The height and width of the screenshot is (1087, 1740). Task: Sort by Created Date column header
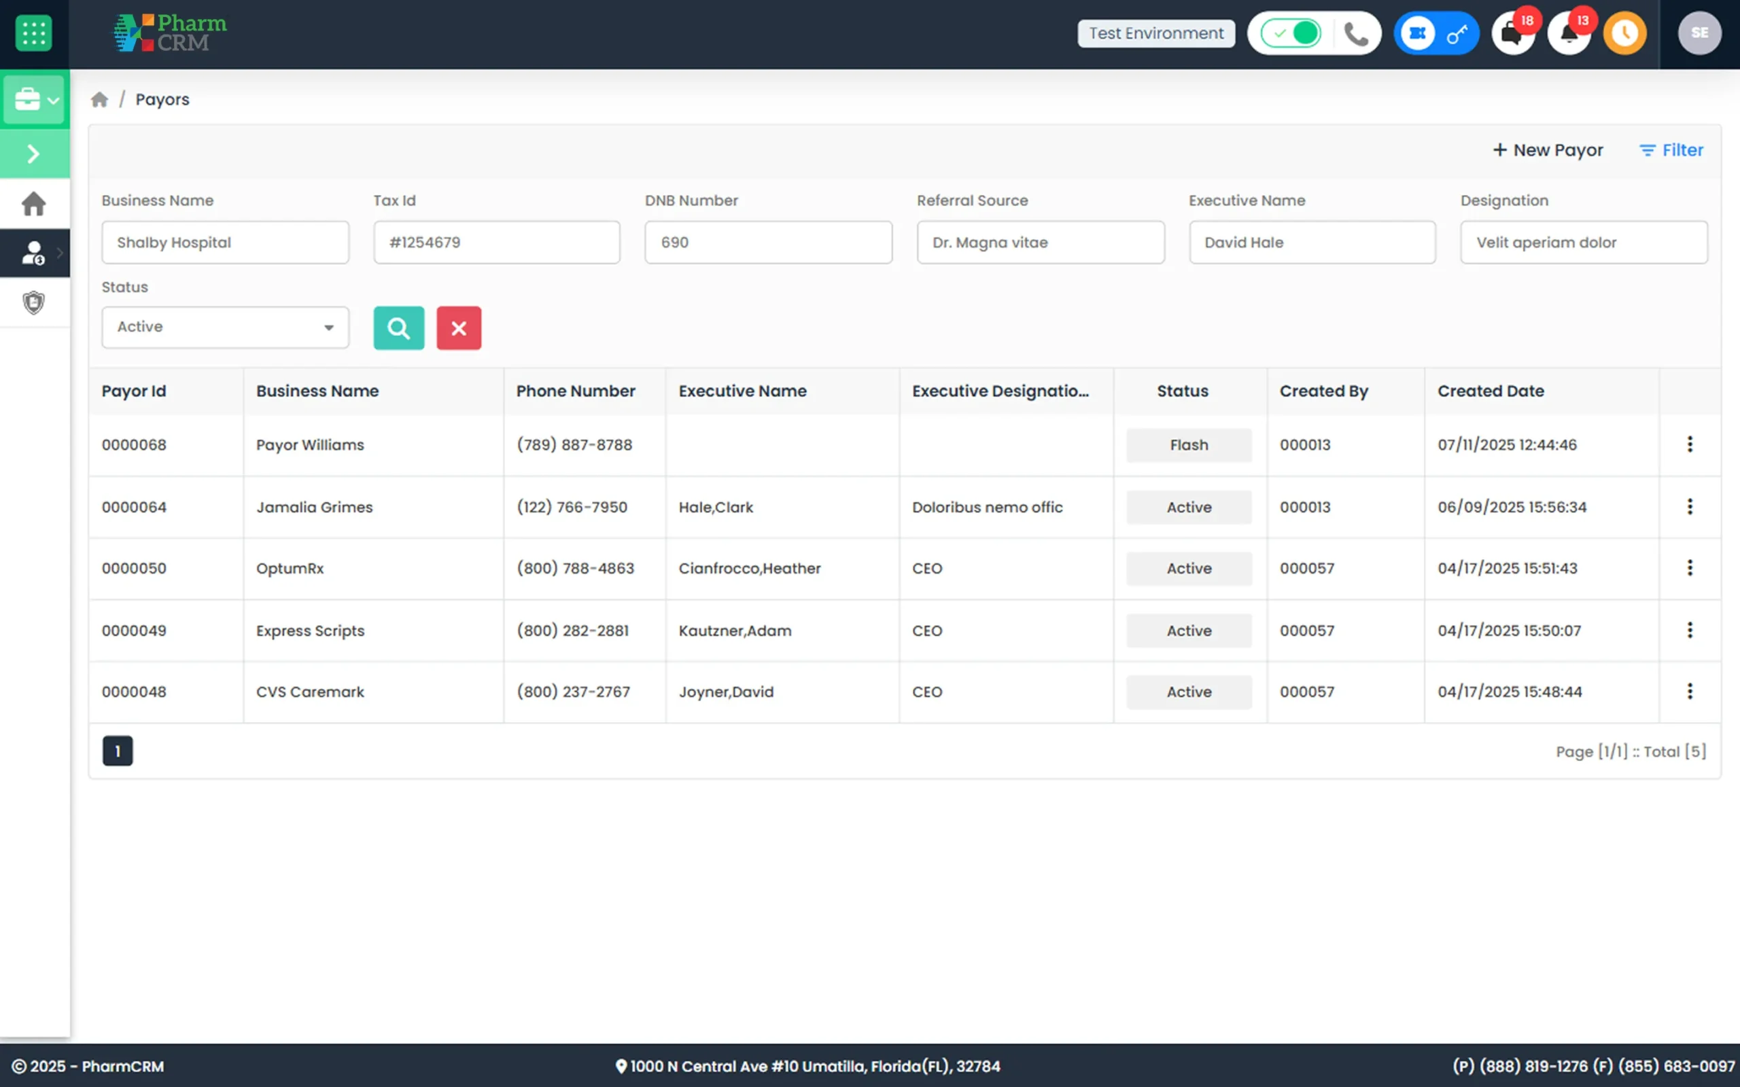[x=1491, y=391]
